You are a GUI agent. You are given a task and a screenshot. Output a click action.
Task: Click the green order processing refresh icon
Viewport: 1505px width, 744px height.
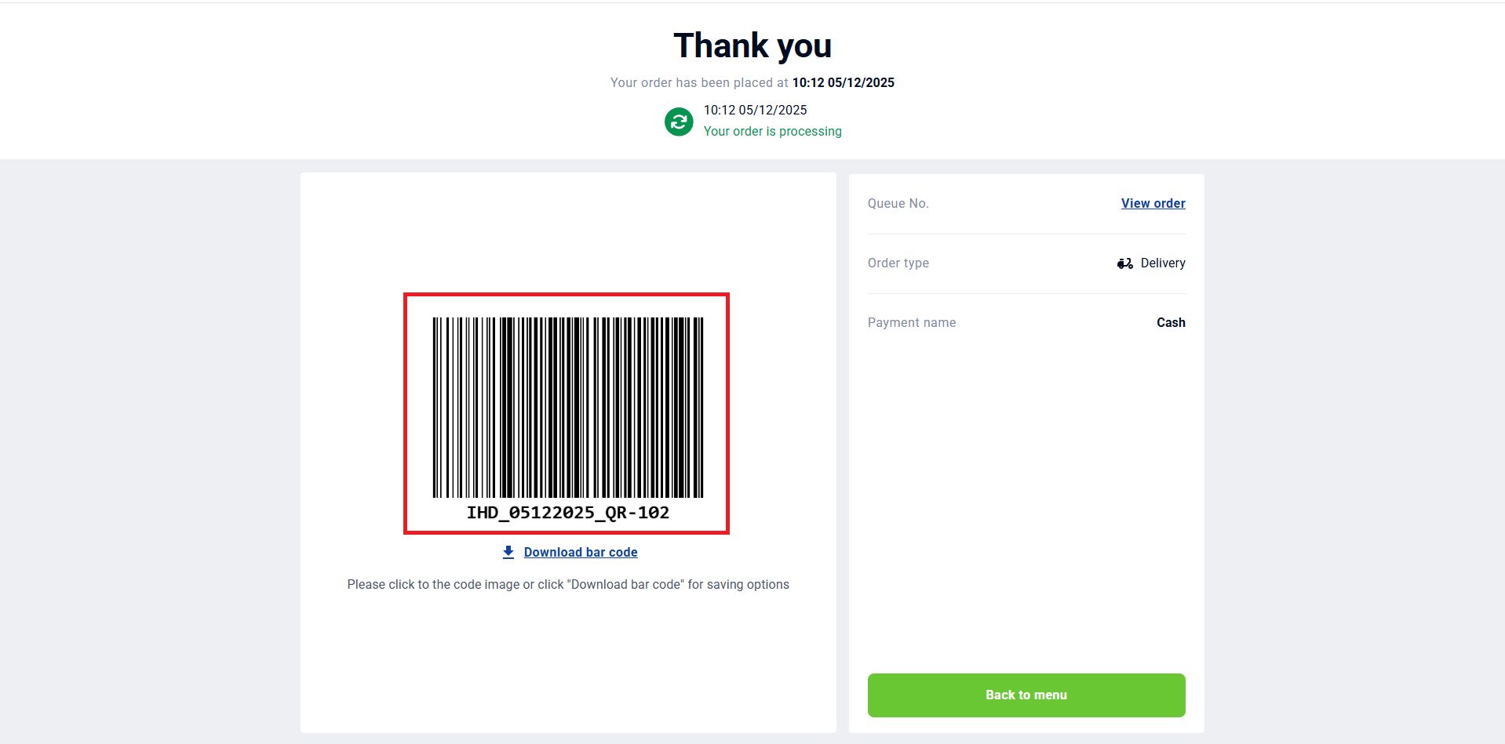(679, 122)
